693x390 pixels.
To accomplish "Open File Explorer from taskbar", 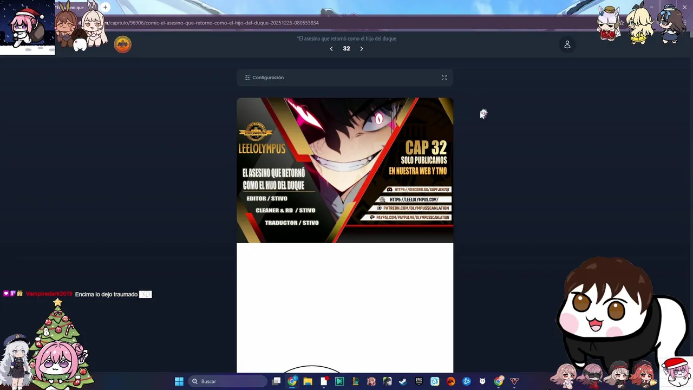I will tap(308, 381).
